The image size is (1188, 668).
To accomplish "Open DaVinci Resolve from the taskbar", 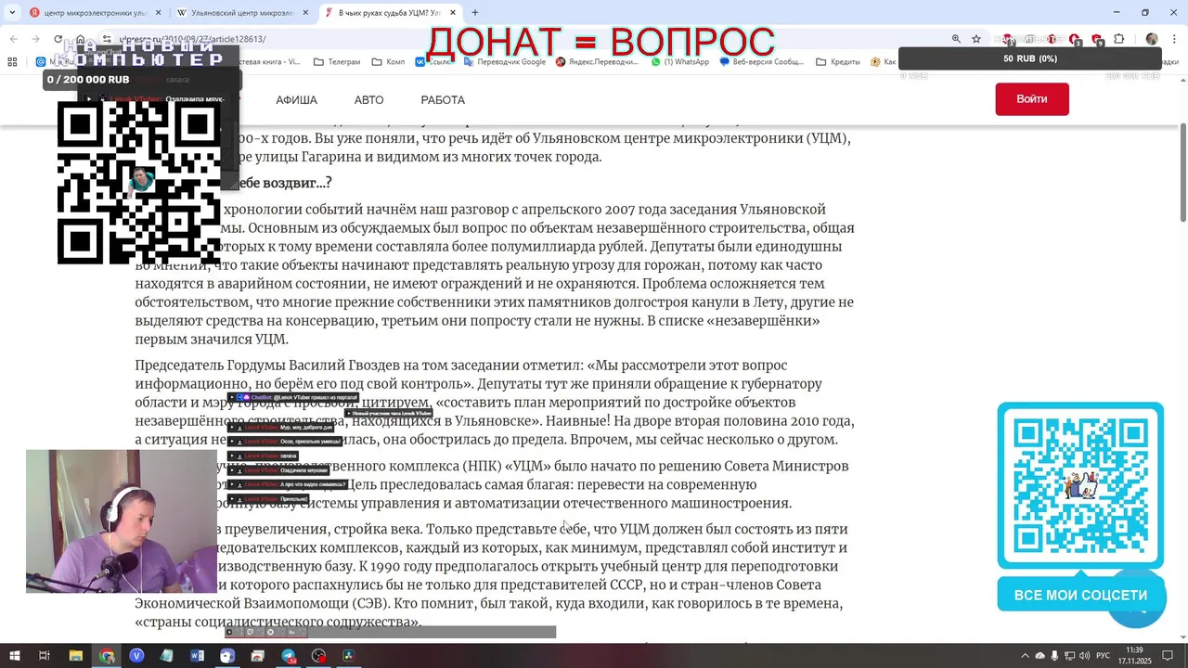I will [349, 656].
